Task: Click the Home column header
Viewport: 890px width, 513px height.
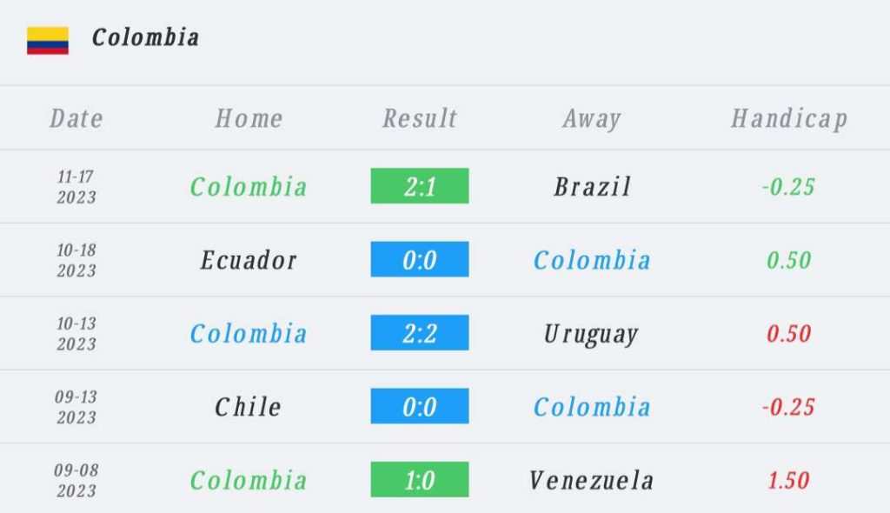Action: click(x=249, y=118)
